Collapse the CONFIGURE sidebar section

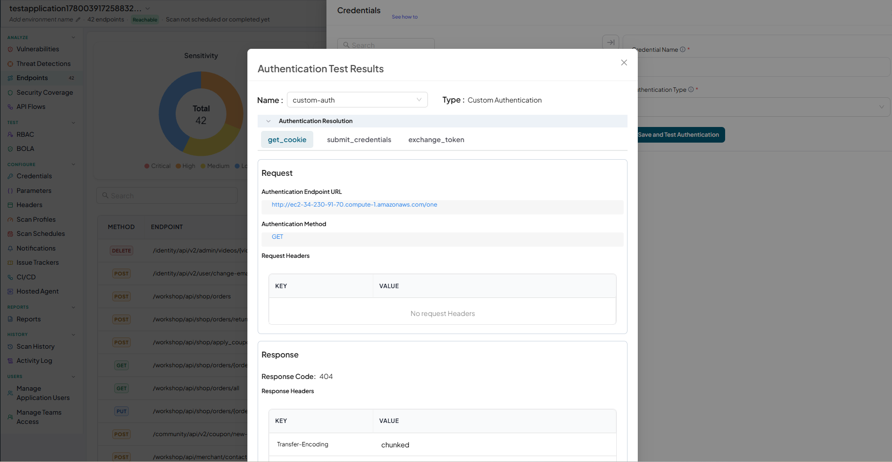click(73, 165)
